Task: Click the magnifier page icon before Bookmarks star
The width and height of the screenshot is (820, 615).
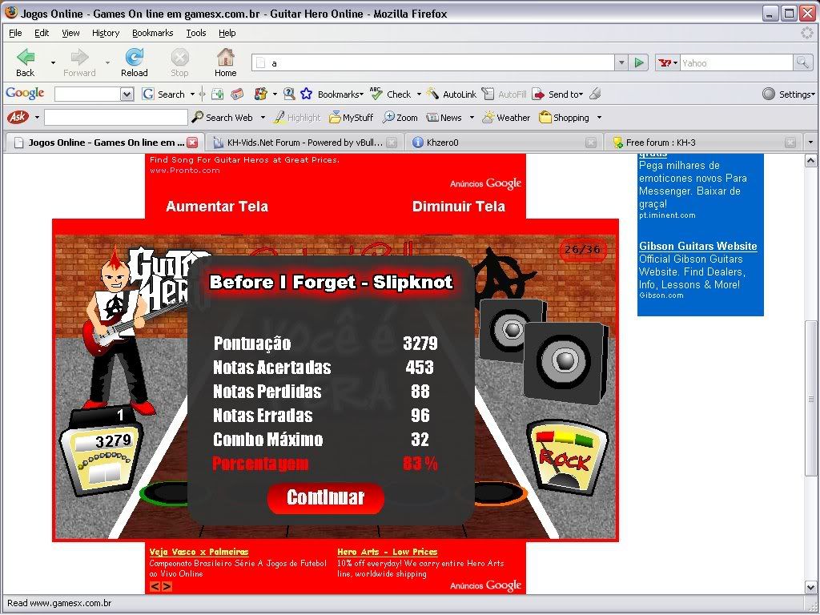Action: pyautogui.click(x=288, y=94)
